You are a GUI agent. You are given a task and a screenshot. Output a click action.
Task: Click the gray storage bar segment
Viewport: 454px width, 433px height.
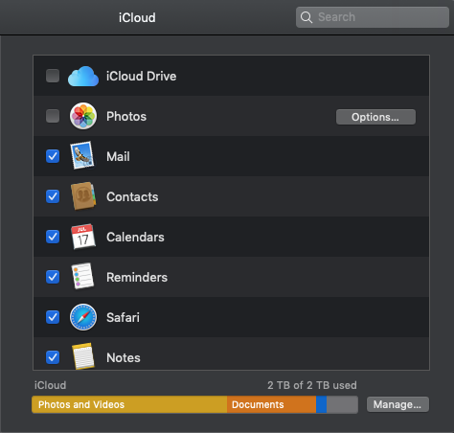[342, 404]
